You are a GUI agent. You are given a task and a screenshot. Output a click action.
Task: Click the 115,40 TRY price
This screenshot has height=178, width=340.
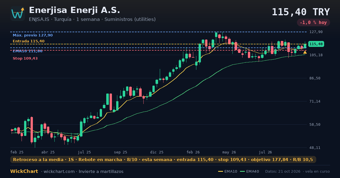(301, 12)
